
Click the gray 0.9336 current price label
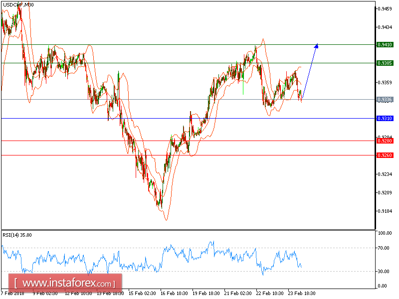tap(385, 99)
